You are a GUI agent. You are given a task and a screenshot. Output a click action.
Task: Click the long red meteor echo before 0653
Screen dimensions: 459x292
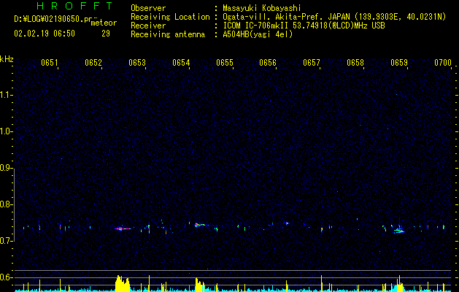click(x=123, y=228)
